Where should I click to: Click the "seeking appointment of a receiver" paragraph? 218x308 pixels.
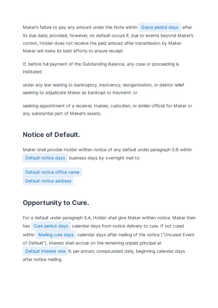(108, 109)
